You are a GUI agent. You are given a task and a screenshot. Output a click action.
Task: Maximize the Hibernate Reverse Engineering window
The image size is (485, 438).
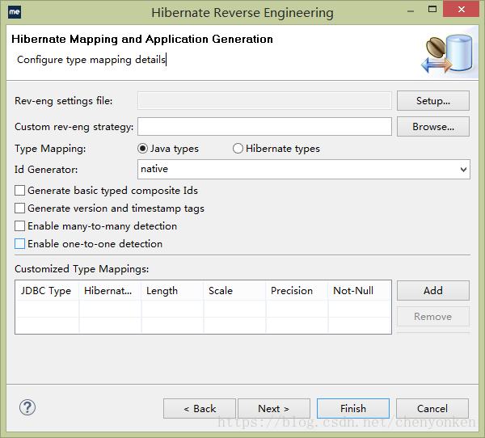(432, 9)
